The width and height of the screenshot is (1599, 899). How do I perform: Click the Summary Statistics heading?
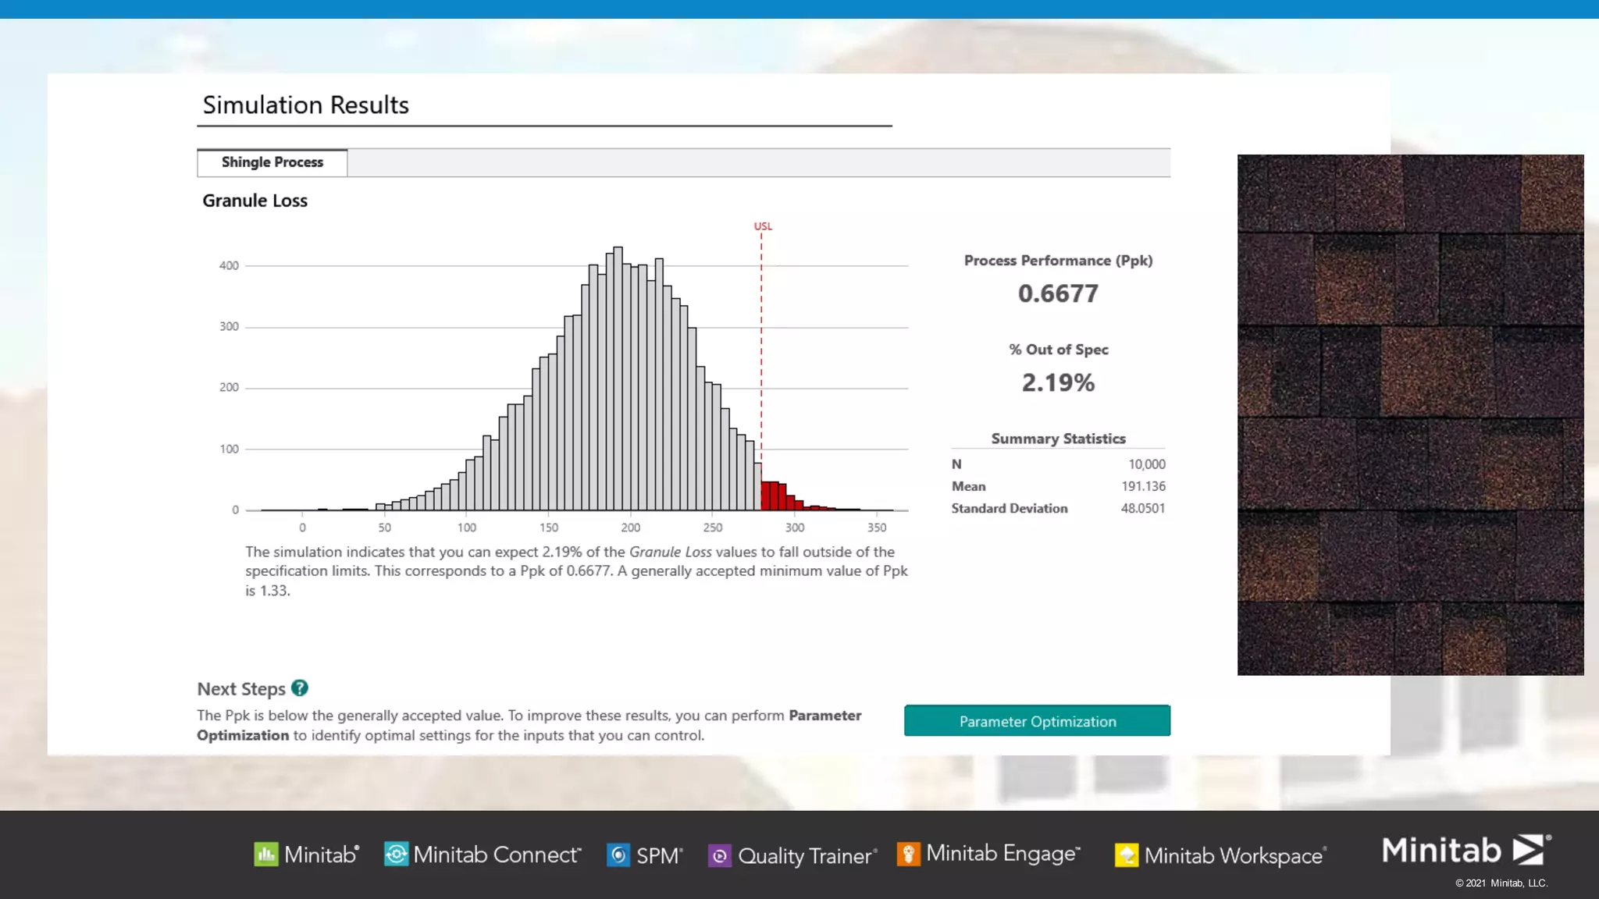[1058, 439]
